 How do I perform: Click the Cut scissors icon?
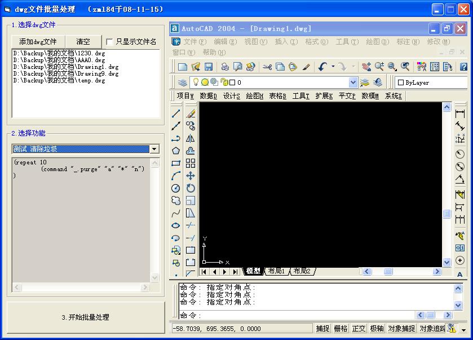[267, 67]
